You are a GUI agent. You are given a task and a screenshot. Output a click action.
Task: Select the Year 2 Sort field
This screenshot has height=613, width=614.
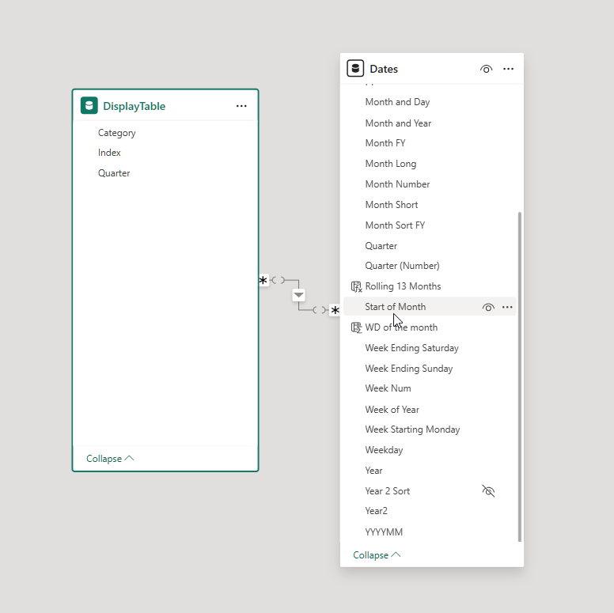pos(387,491)
